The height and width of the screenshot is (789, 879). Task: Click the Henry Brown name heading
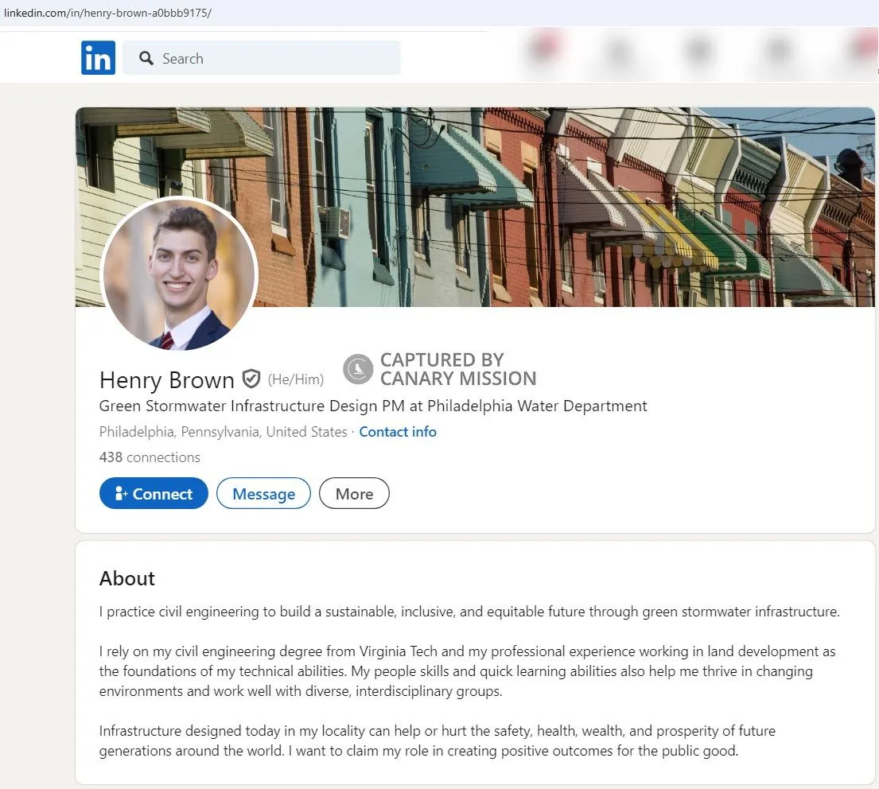166,380
